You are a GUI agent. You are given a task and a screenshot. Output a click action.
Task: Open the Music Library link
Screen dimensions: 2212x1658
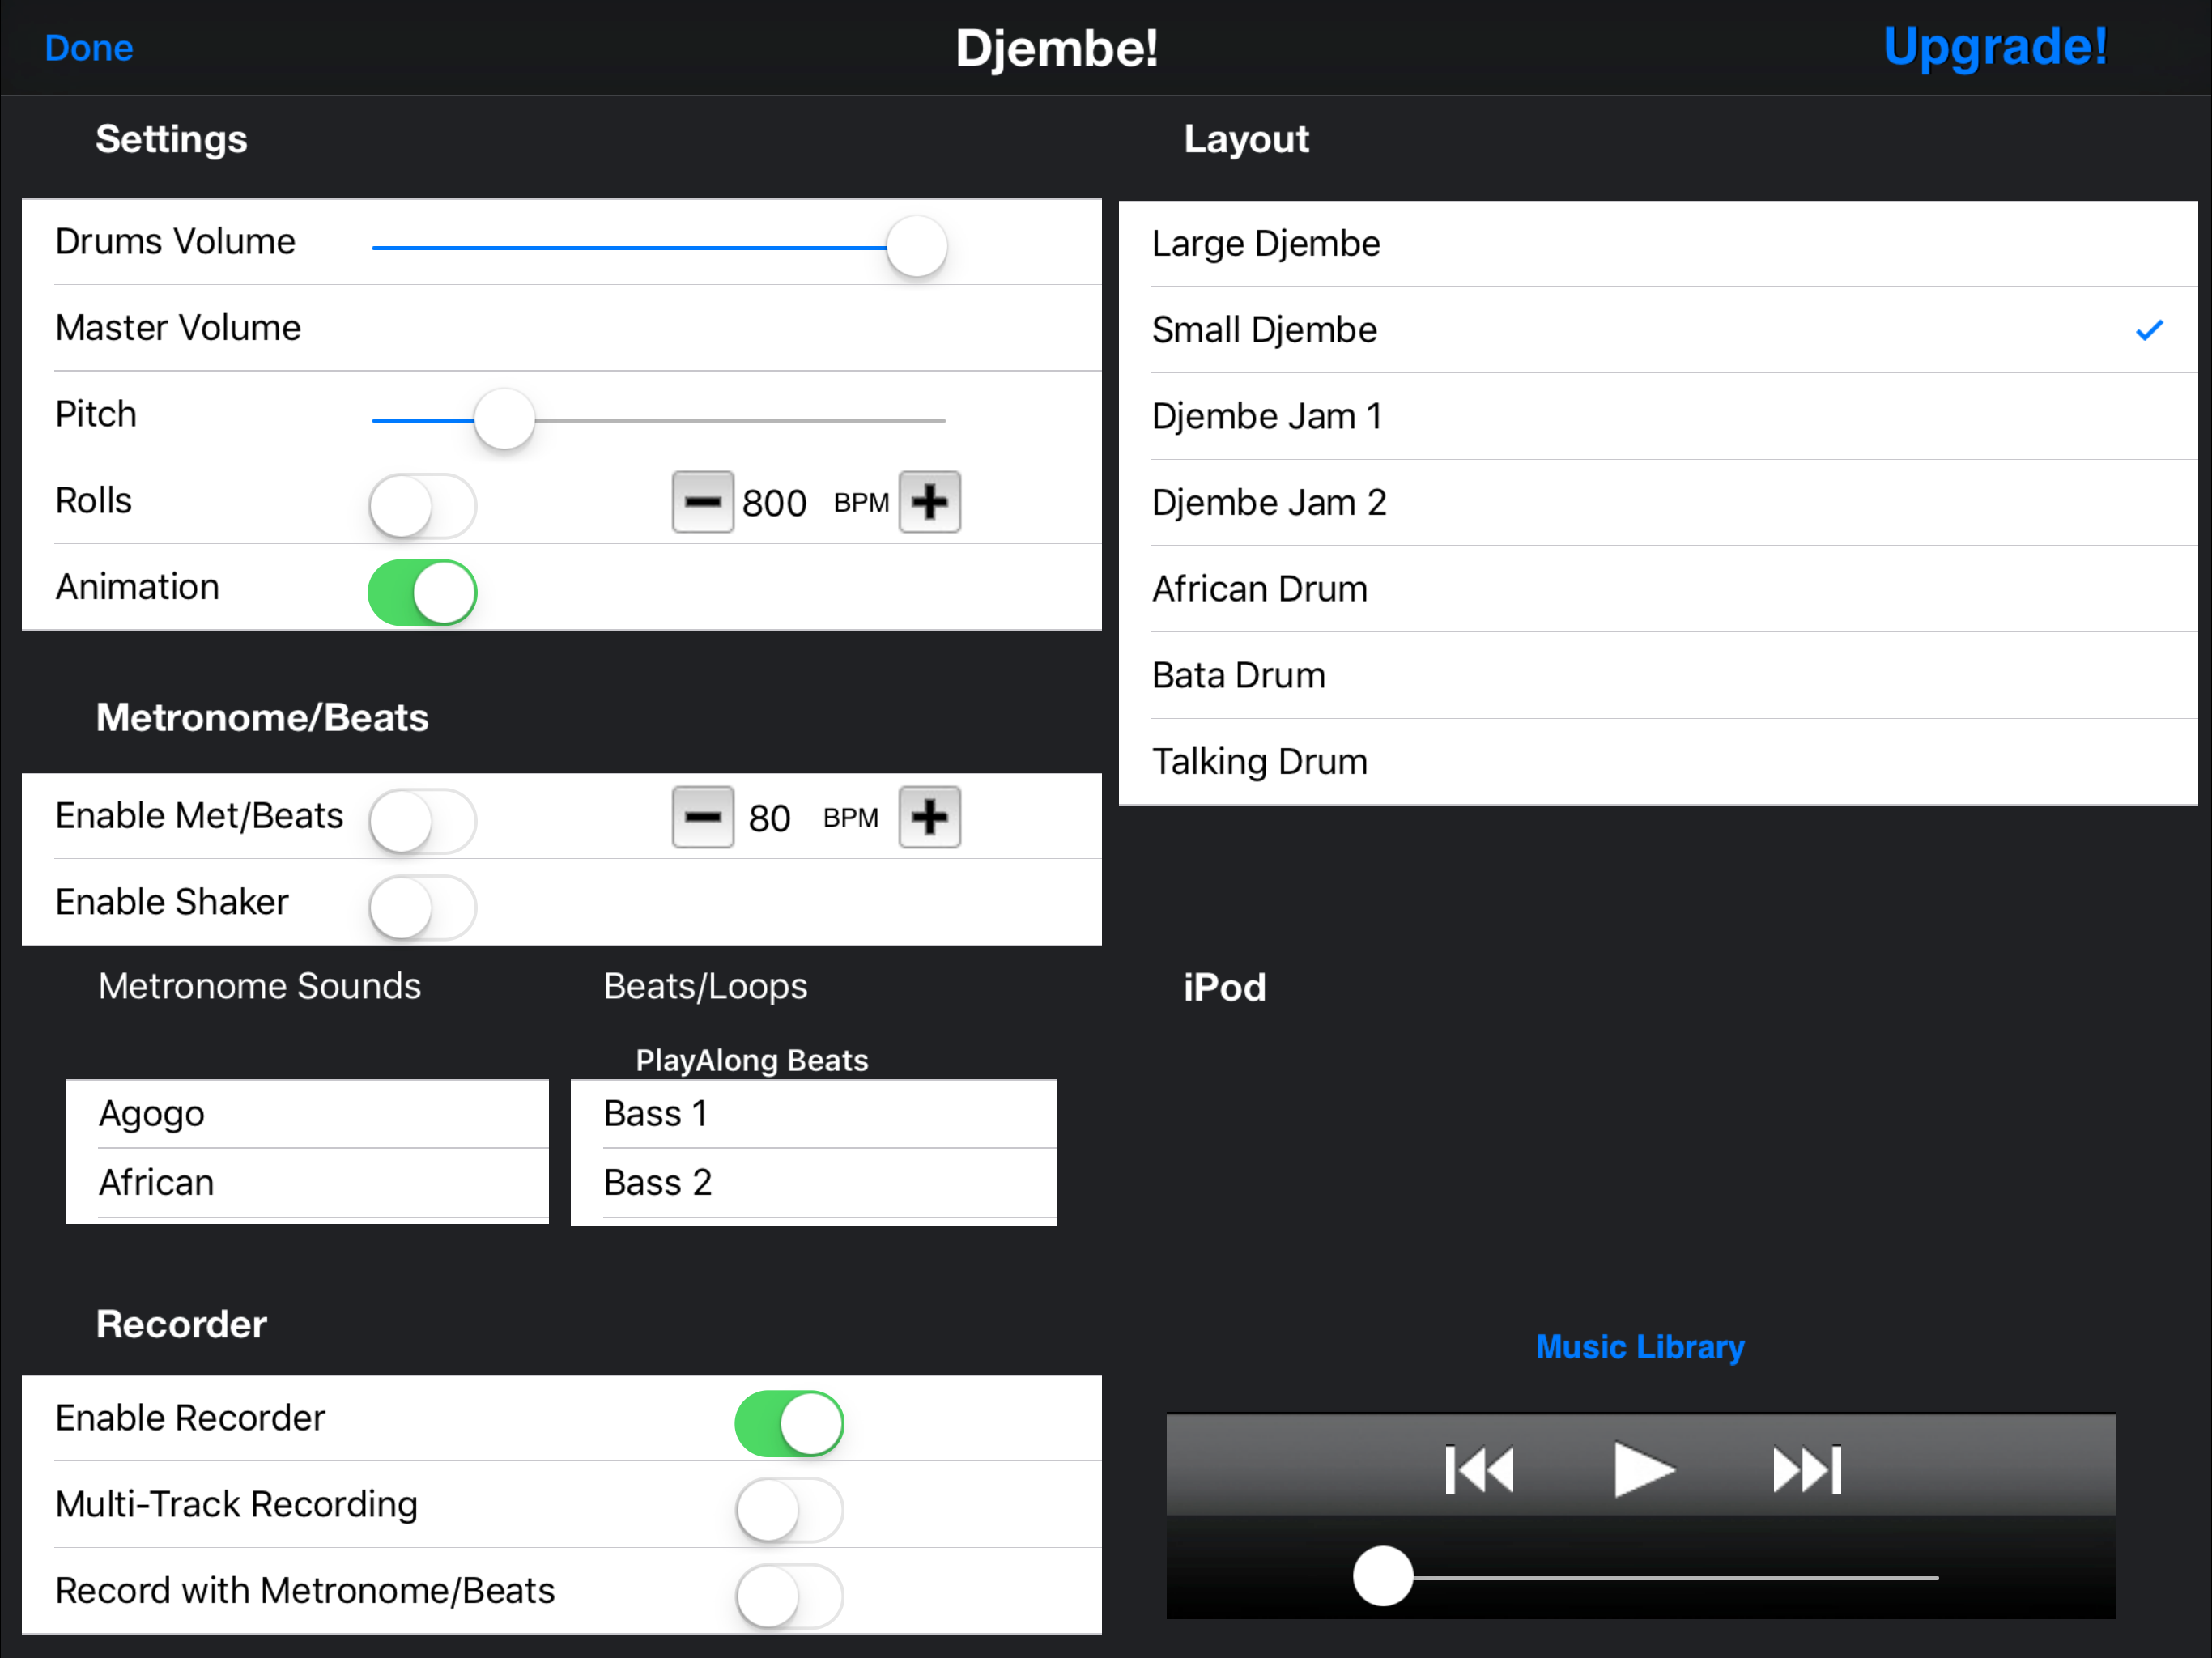click(1640, 1347)
